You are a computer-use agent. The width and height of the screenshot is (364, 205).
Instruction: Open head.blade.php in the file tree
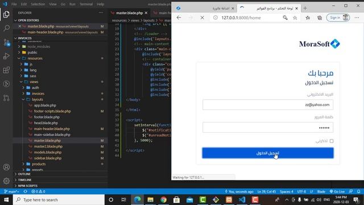pyautogui.click(x=45, y=123)
